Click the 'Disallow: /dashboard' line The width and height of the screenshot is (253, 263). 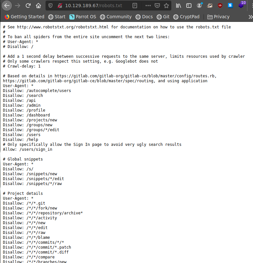tap(26, 115)
